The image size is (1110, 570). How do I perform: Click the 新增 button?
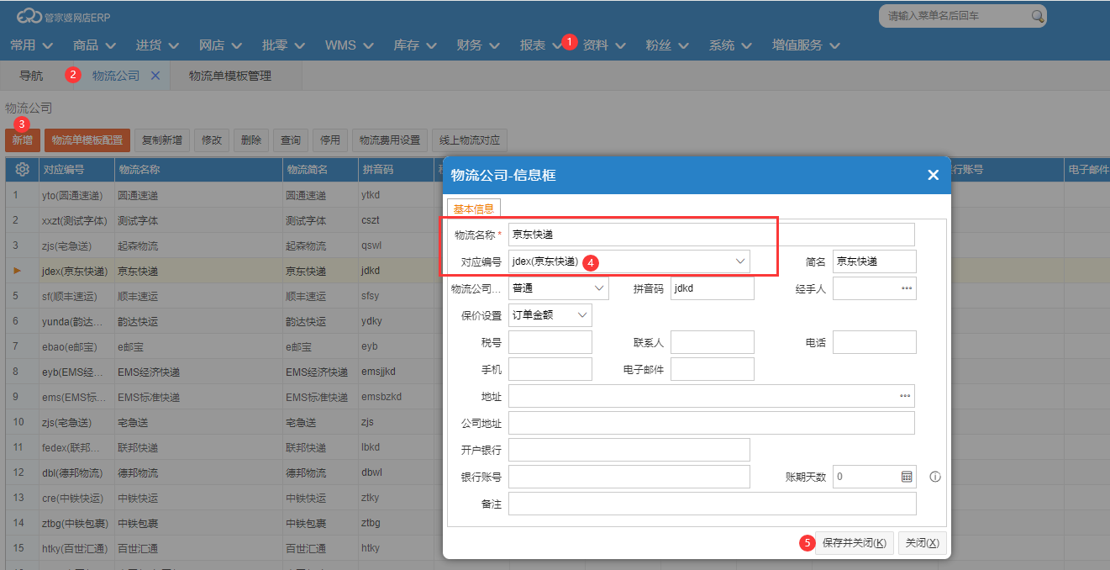[23, 140]
